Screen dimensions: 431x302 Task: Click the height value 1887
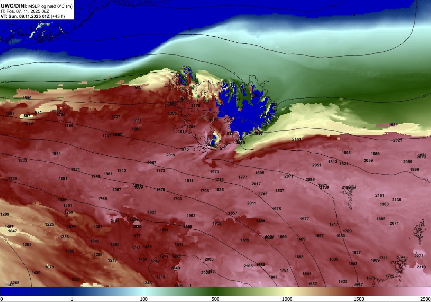312,284
